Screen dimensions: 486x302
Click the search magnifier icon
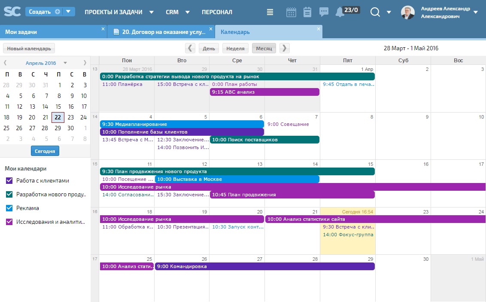(375, 12)
